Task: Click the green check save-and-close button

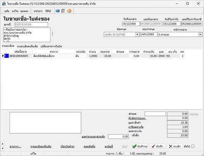Action: pyautogui.click(x=140, y=147)
